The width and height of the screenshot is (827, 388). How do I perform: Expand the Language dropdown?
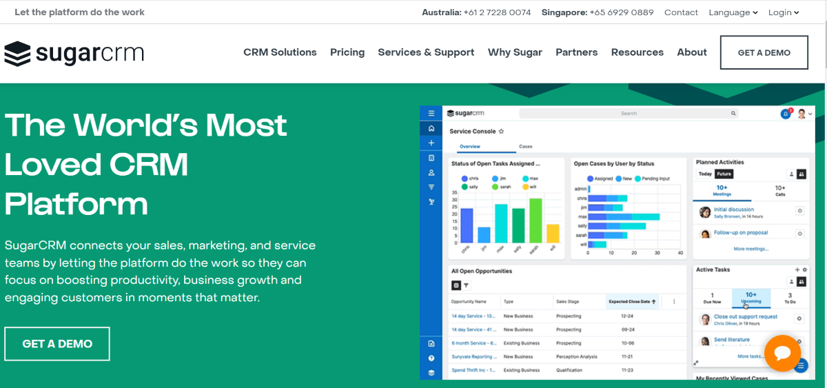[x=733, y=12]
